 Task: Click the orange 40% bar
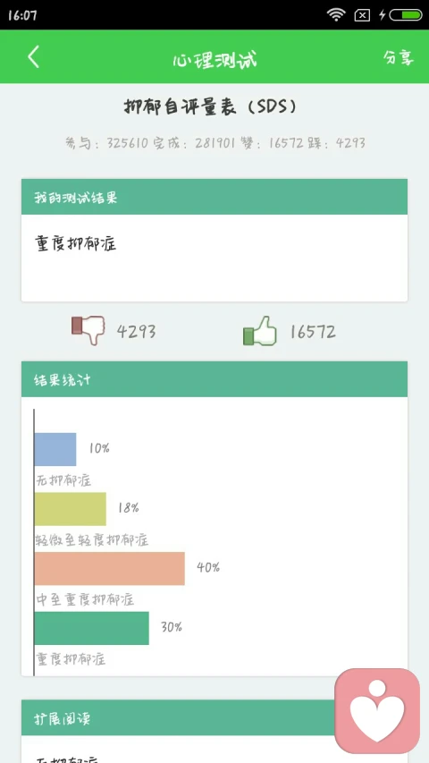pos(109,568)
